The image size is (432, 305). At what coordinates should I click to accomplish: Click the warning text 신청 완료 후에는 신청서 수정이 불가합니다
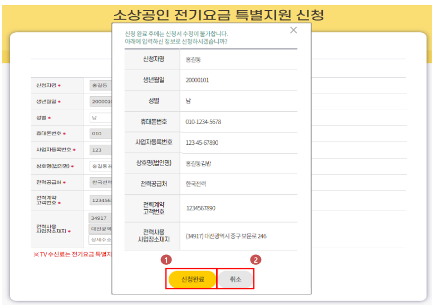point(176,34)
